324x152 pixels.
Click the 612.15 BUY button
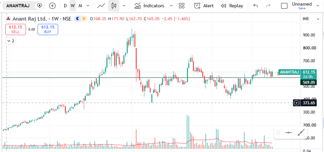[48, 29]
